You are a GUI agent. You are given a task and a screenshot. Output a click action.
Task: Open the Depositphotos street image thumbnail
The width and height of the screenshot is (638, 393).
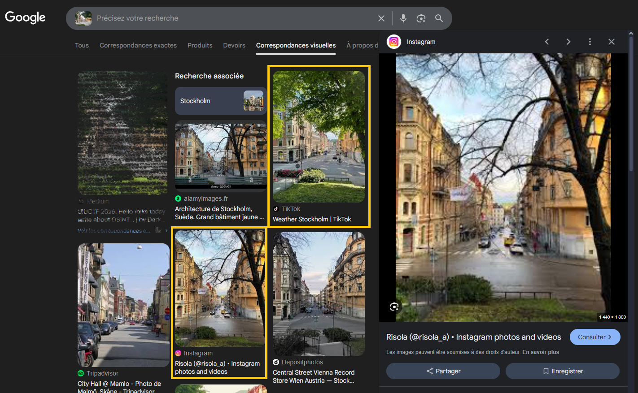tap(319, 294)
